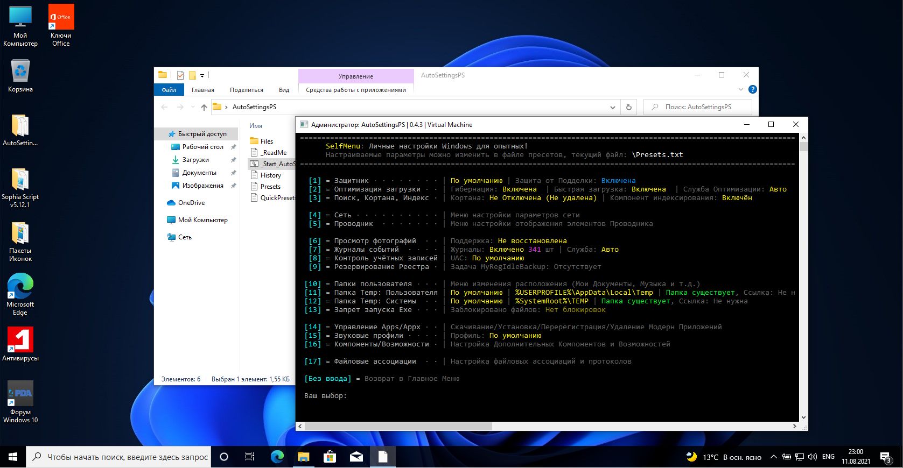Open the Корзина recycle bin desktop icon

click(x=20, y=76)
